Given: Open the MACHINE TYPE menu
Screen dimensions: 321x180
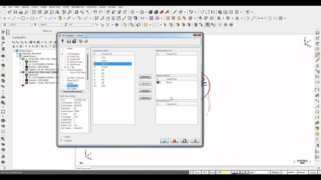Looking at the screenshot, I should click(x=78, y=7).
